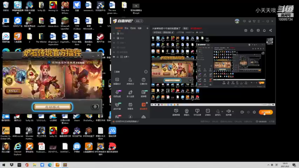This screenshot has width=299, height=168.
Task: Open the settings gear in the live companion
Action: coord(254,112)
